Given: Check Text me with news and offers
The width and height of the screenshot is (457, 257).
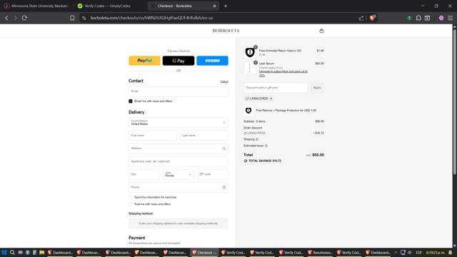Looking at the screenshot, I should click(131, 204).
